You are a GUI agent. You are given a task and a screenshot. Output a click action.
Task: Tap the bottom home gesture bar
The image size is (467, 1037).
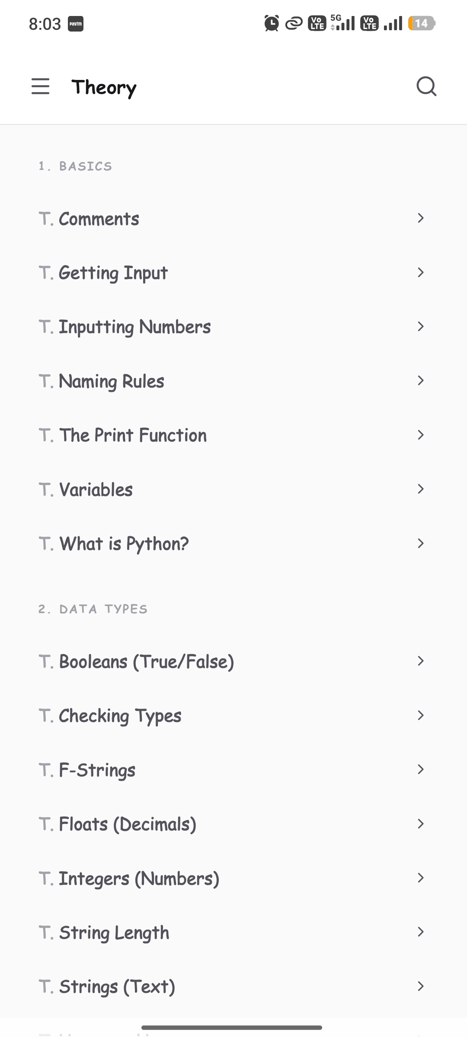click(x=232, y=1027)
